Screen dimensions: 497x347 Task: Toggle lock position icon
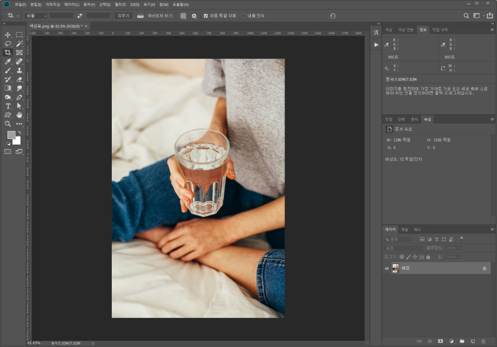[415, 257]
